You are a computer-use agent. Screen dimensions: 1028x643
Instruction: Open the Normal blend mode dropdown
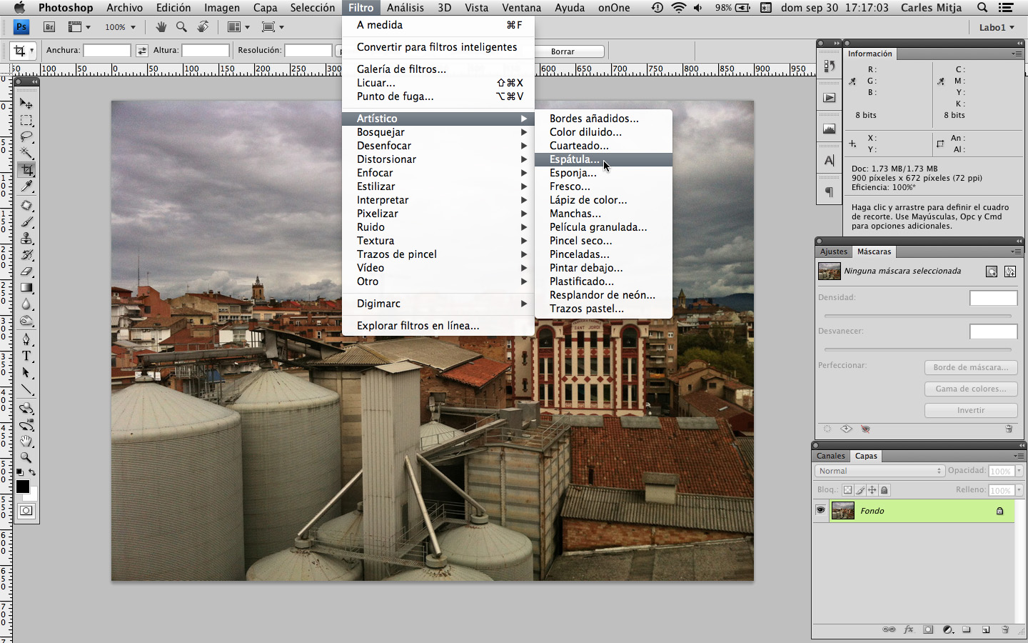pyautogui.click(x=880, y=471)
